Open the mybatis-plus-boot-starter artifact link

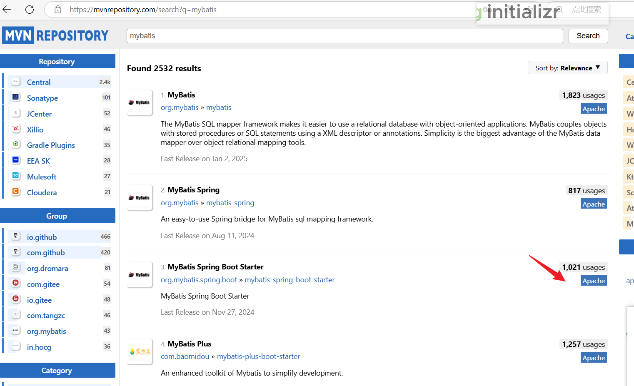(258, 356)
